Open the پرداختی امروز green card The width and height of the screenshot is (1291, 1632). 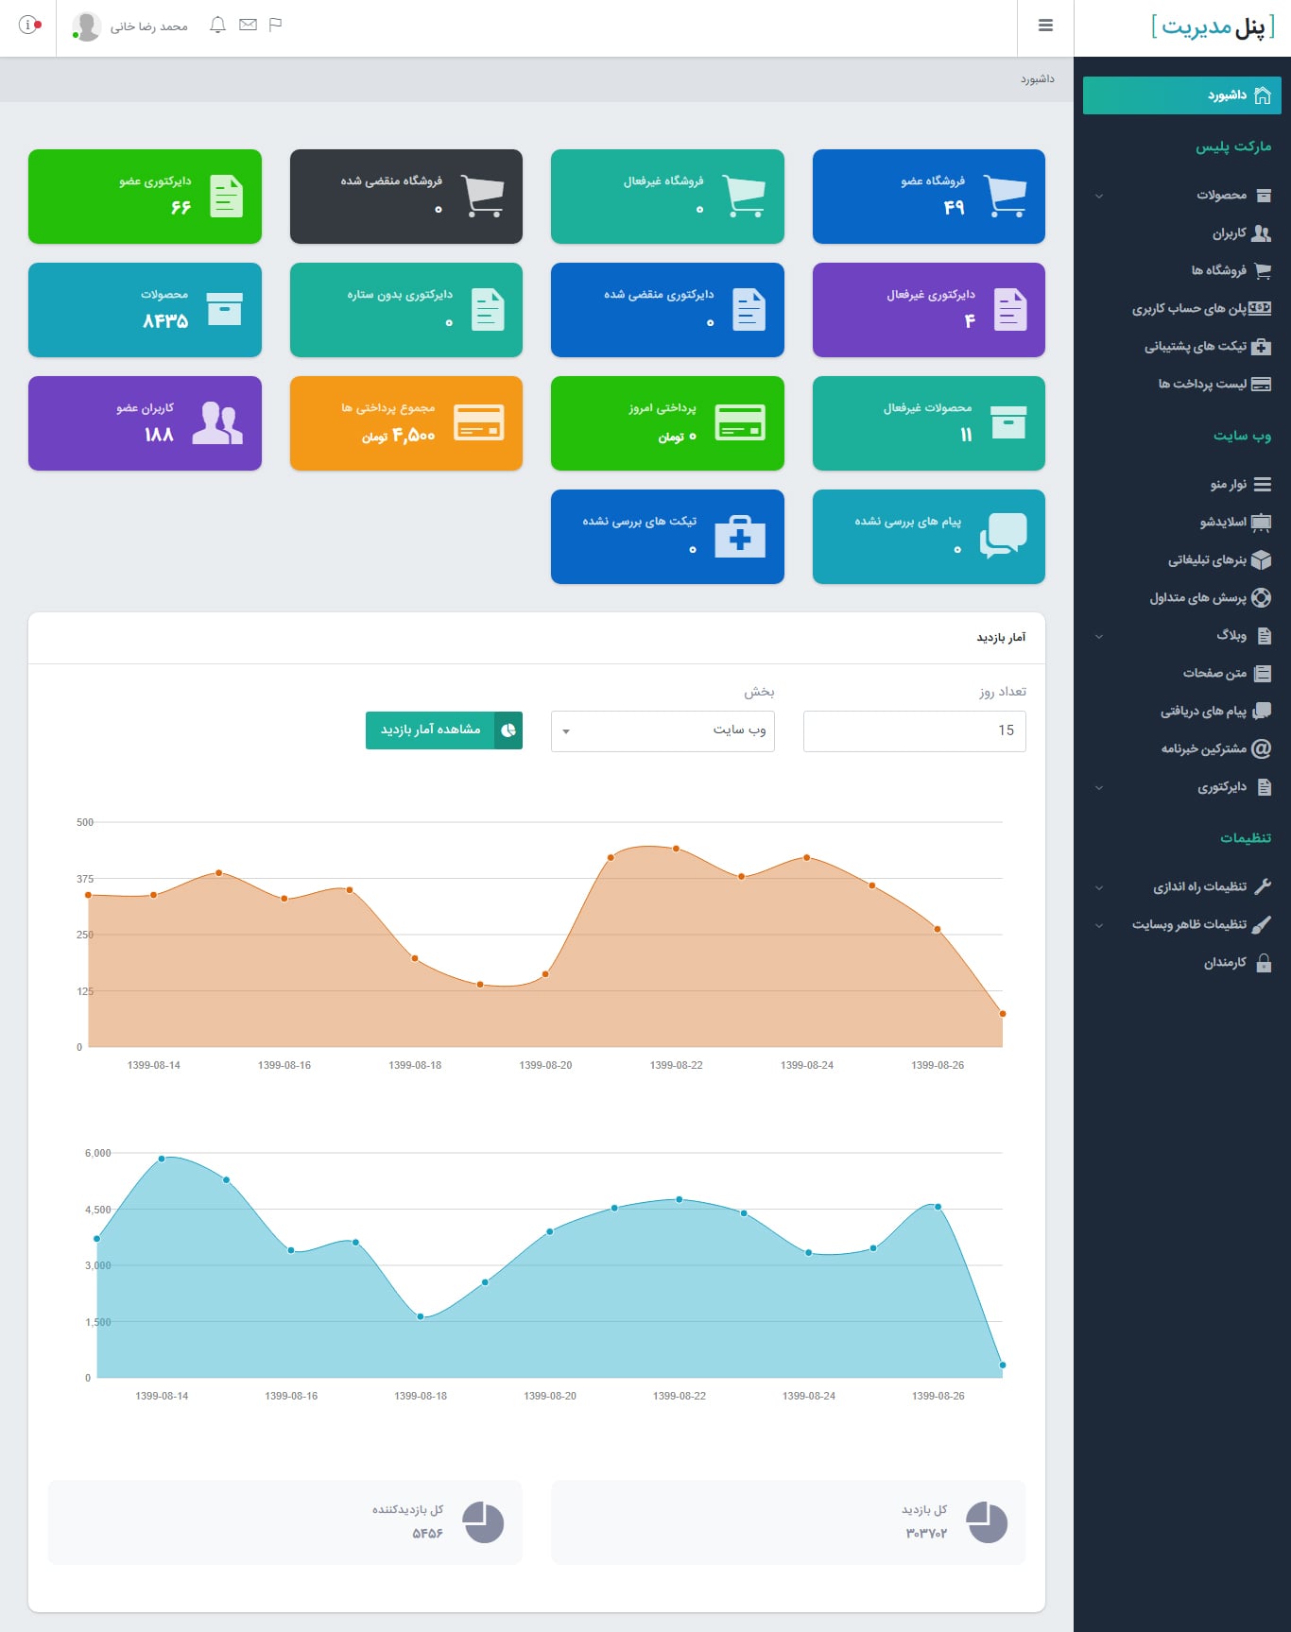(x=667, y=423)
